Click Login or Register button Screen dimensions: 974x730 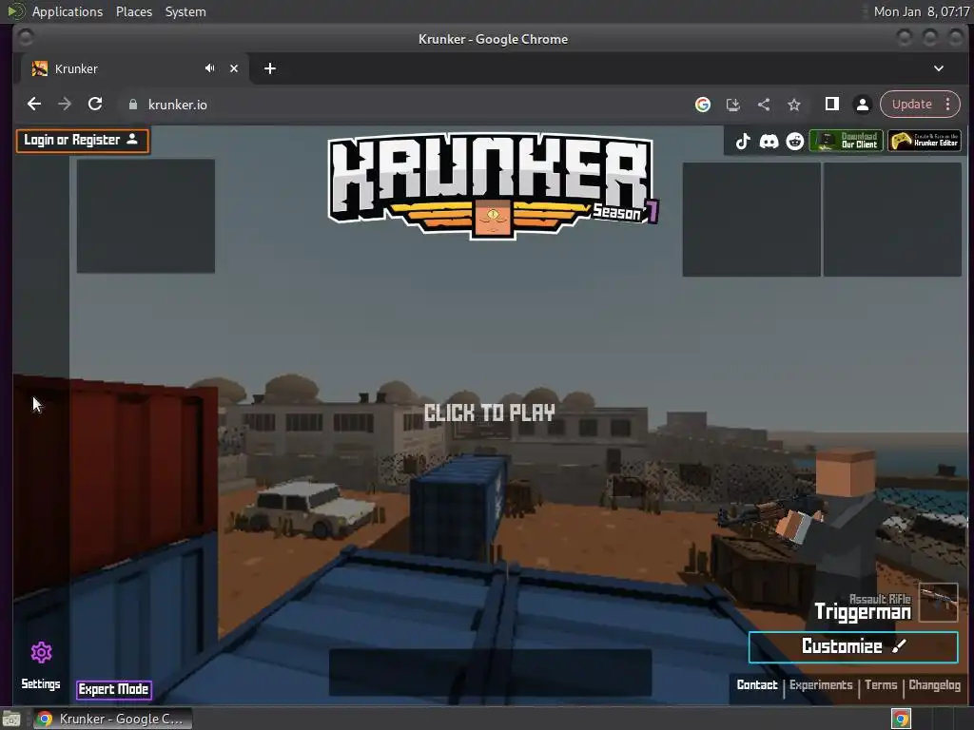pyautogui.click(x=83, y=141)
